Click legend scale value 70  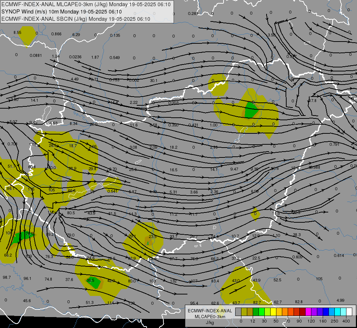point(288,321)
